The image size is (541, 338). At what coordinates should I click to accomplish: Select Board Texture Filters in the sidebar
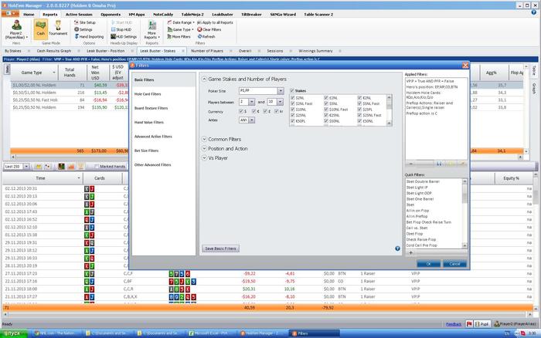151,108
